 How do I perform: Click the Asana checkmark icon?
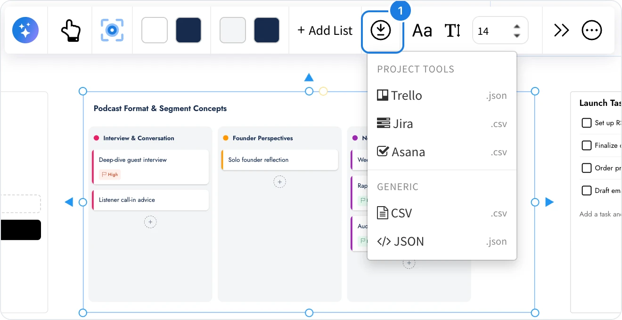pyautogui.click(x=383, y=151)
